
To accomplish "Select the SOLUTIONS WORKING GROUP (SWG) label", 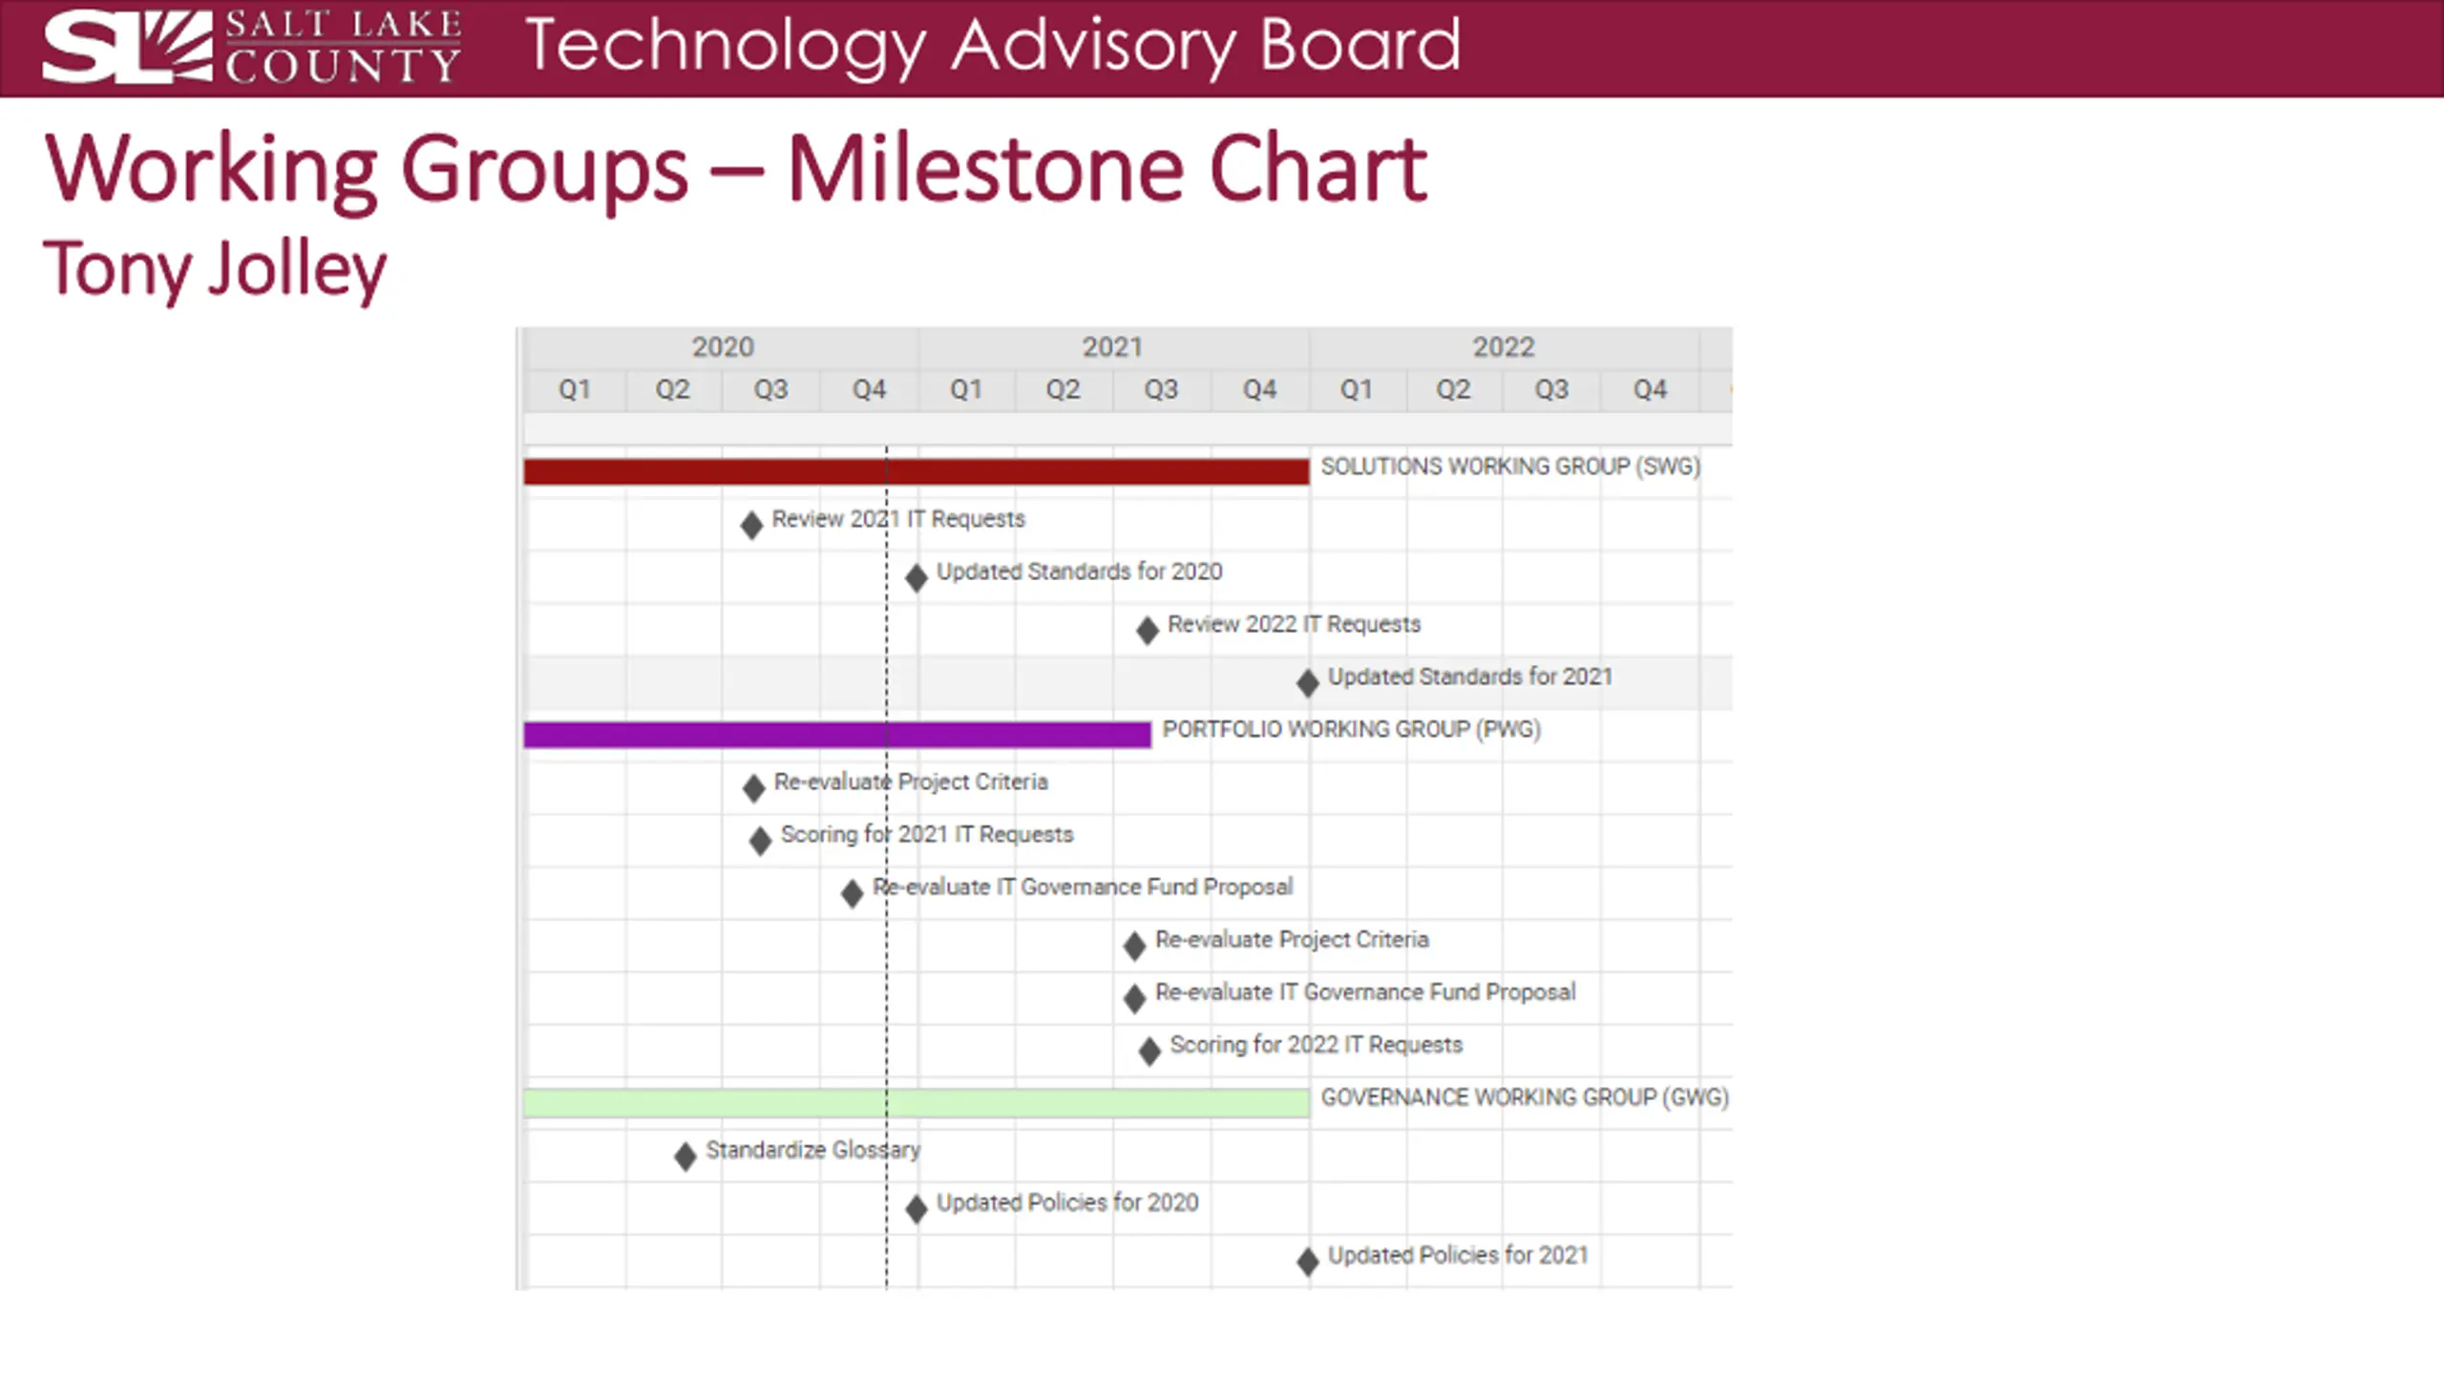I will [x=1510, y=467].
